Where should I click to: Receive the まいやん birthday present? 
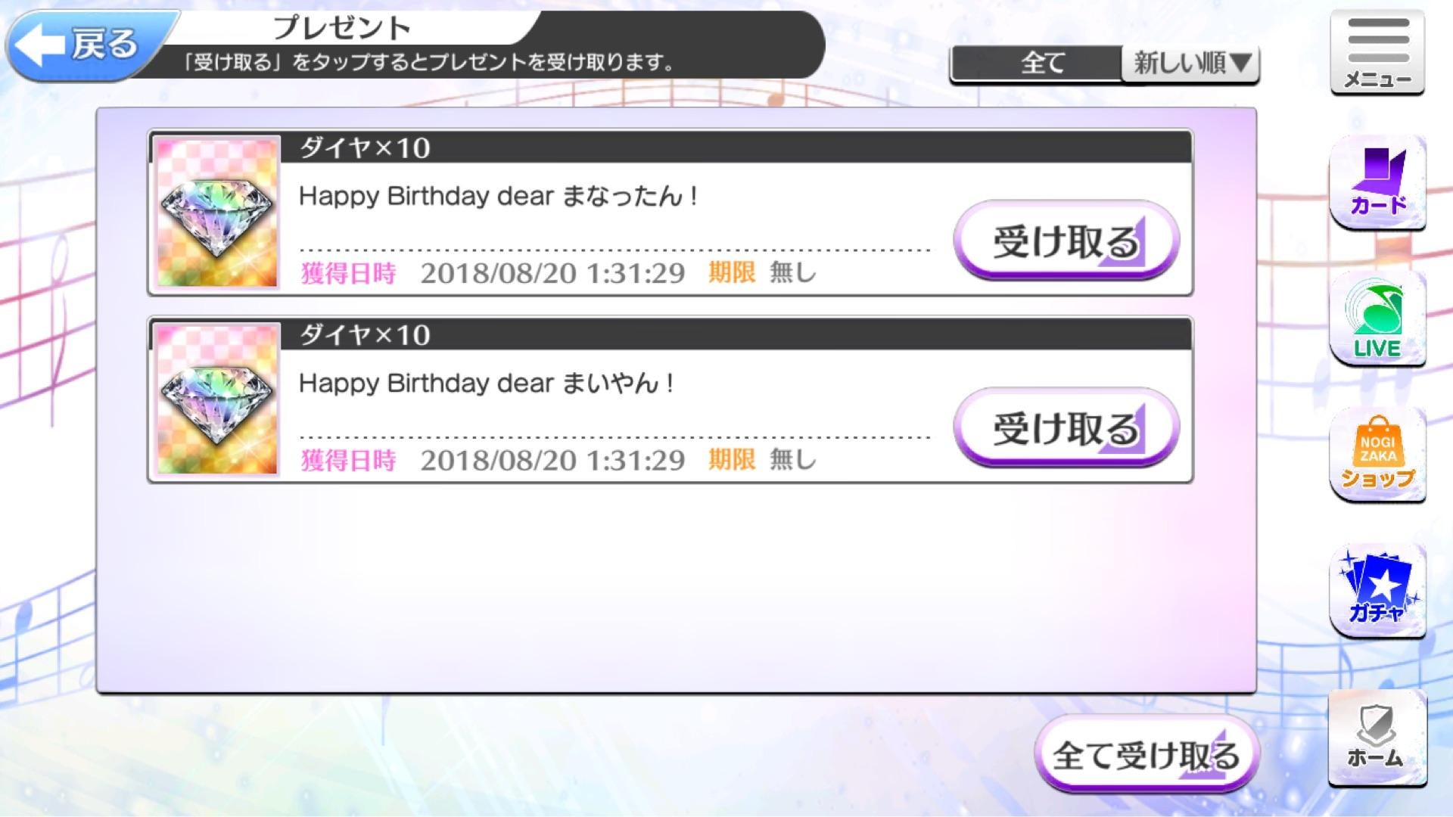coord(1066,427)
